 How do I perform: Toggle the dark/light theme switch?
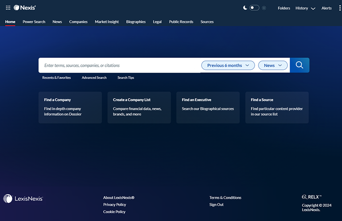click(254, 8)
